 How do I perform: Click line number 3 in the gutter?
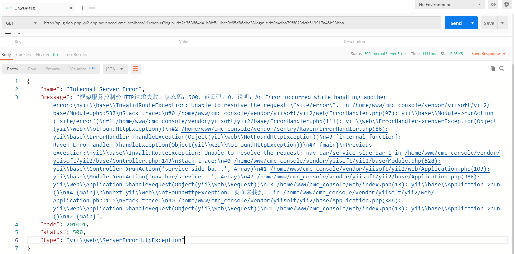[x=17, y=97]
